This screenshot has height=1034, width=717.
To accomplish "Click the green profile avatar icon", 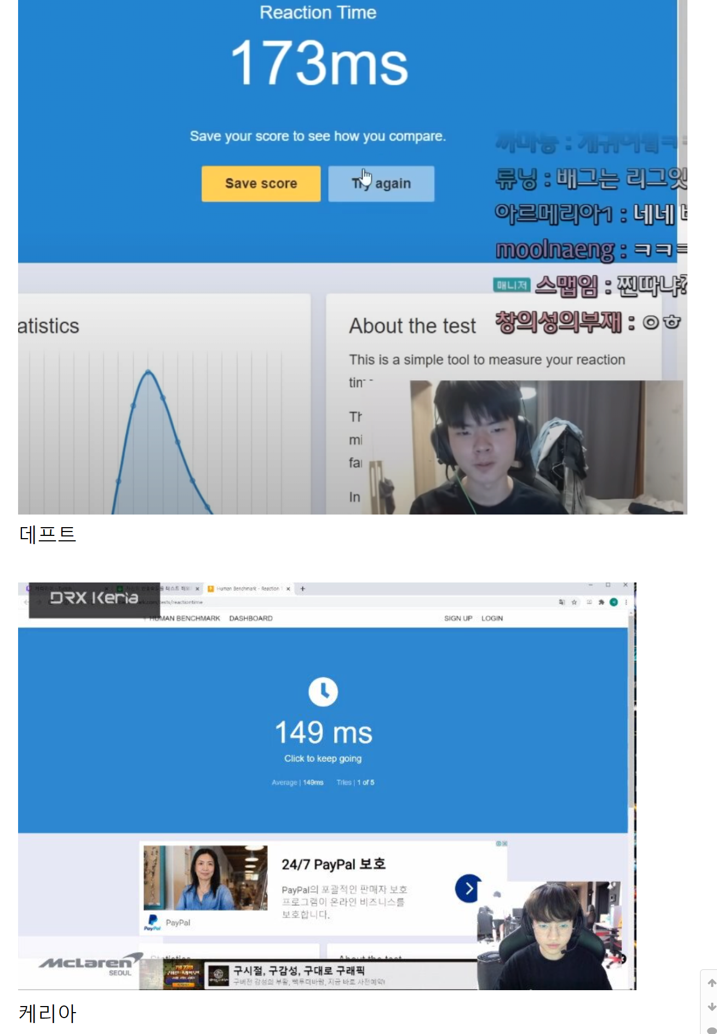I will [613, 602].
